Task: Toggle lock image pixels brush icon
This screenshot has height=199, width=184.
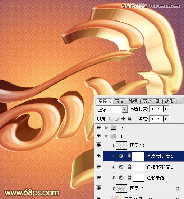Action: click(x=118, y=119)
